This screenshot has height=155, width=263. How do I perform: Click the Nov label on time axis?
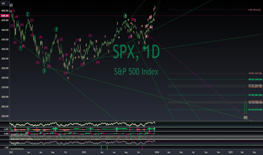pyautogui.click(x=218, y=152)
